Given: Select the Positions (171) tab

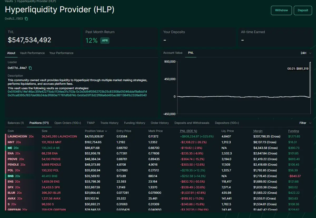Looking at the screenshot, I should tap(39, 123).
